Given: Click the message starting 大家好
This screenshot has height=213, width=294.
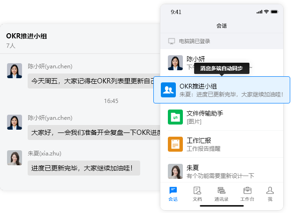Looking at the screenshot, I should pyautogui.click(x=94, y=132).
